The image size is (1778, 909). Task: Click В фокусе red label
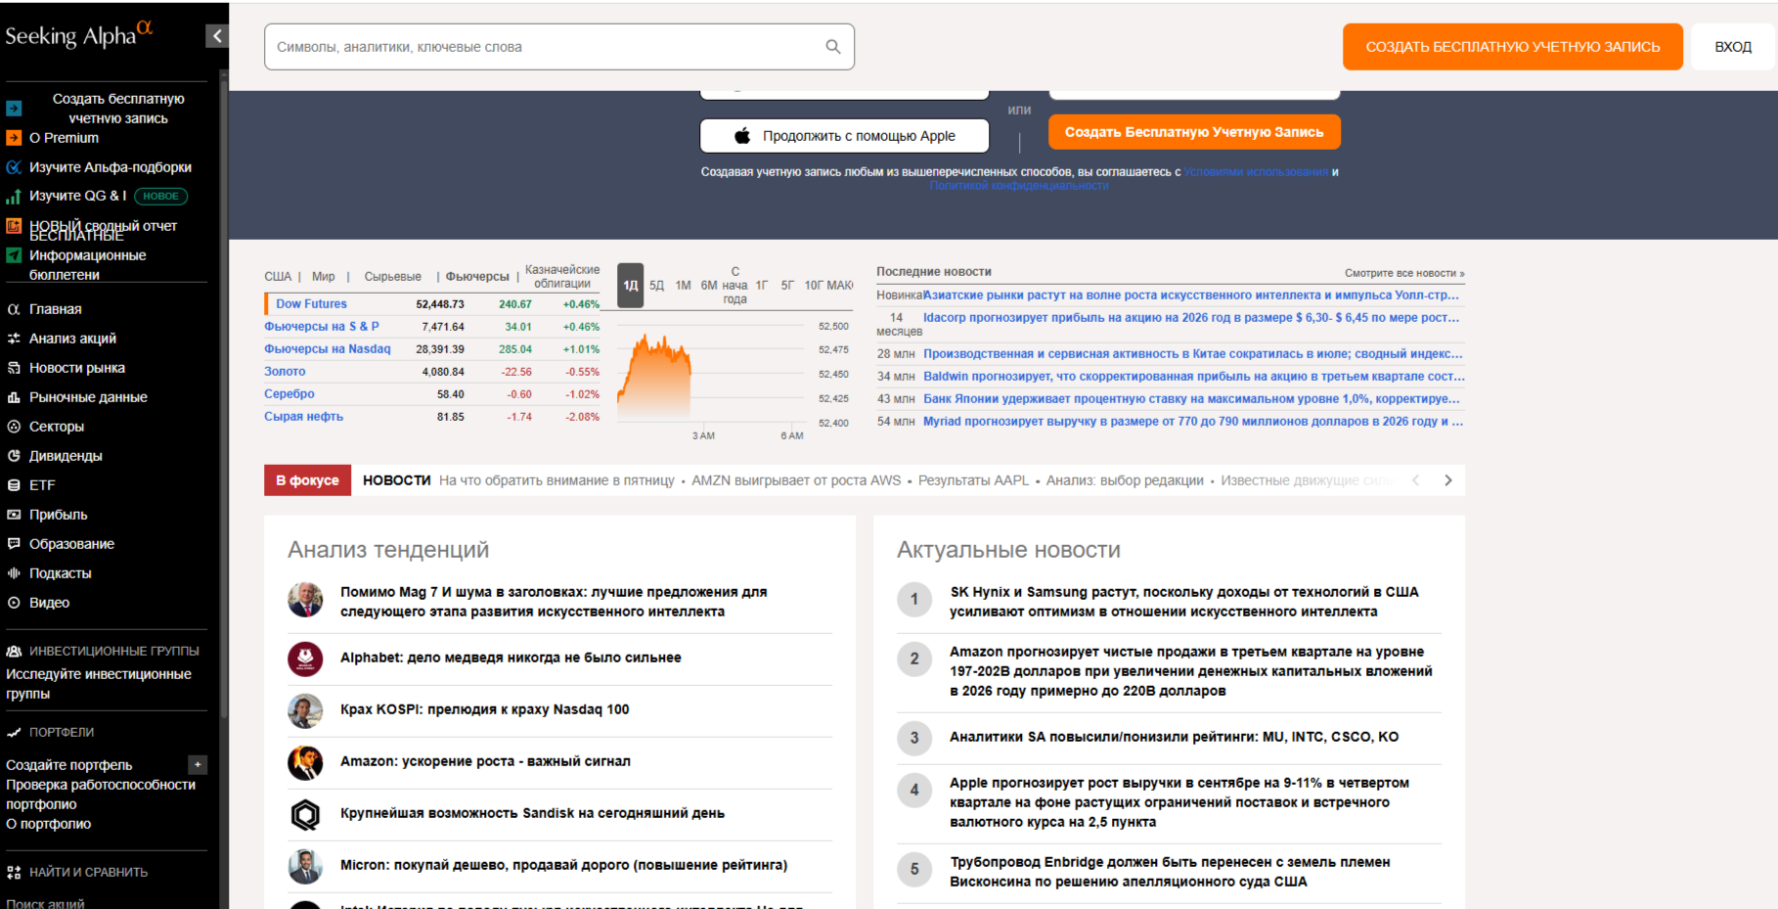[x=307, y=480]
